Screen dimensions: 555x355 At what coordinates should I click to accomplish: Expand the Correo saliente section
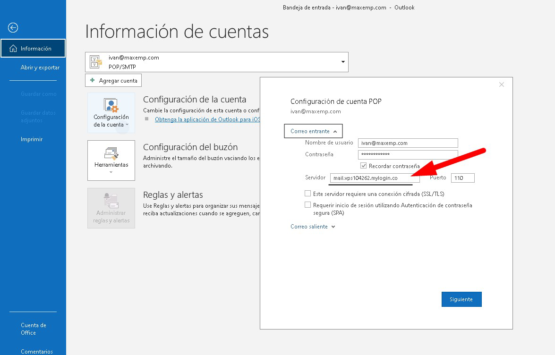(x=313, y=227)
